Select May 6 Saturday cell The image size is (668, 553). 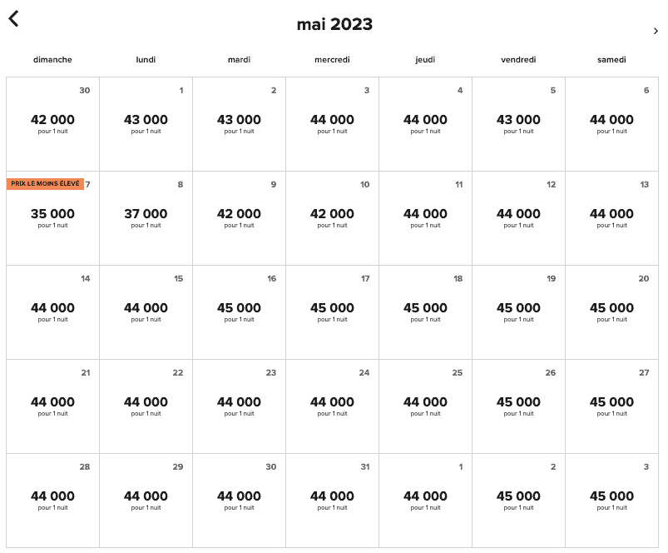(x=611, y=124)
